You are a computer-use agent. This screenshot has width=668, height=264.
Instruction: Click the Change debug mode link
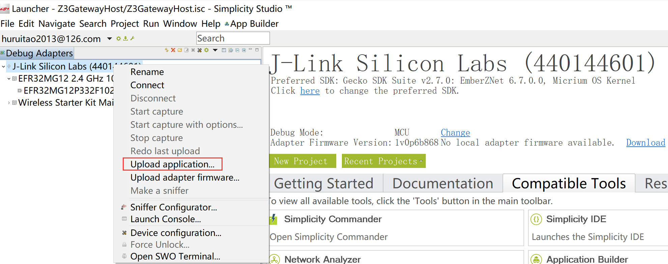(455, 133)
